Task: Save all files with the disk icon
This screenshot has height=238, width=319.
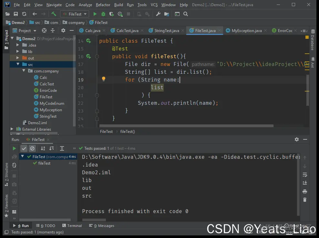Action: [x=16, y=14]
